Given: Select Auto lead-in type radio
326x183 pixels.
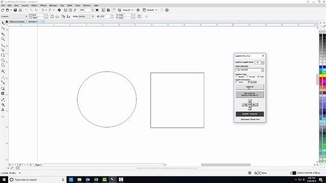Looking at the screenshot, I should tap(258, 77).
